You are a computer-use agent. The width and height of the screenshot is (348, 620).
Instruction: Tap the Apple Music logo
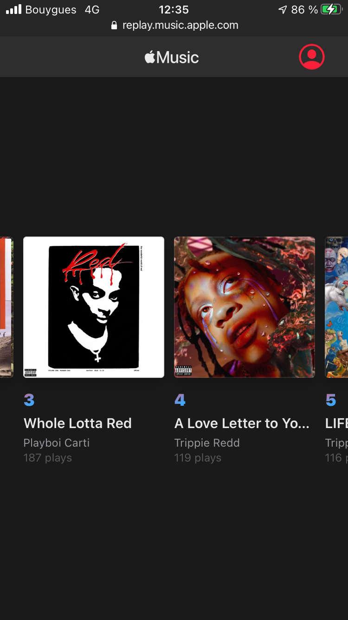(172, 57)
